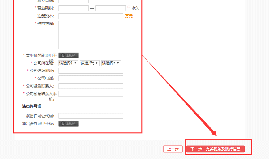
Task: Click the 公司紧急联系人手机 input field
Action: coord(91,94)
